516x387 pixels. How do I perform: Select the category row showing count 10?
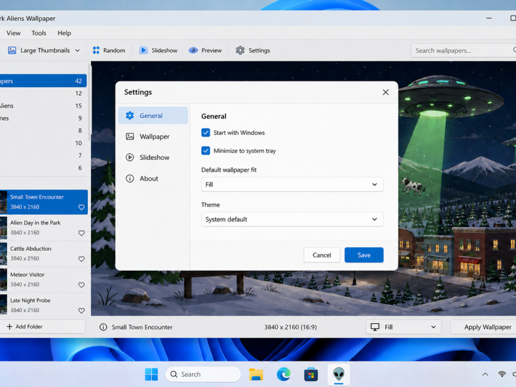click(43, 143)
